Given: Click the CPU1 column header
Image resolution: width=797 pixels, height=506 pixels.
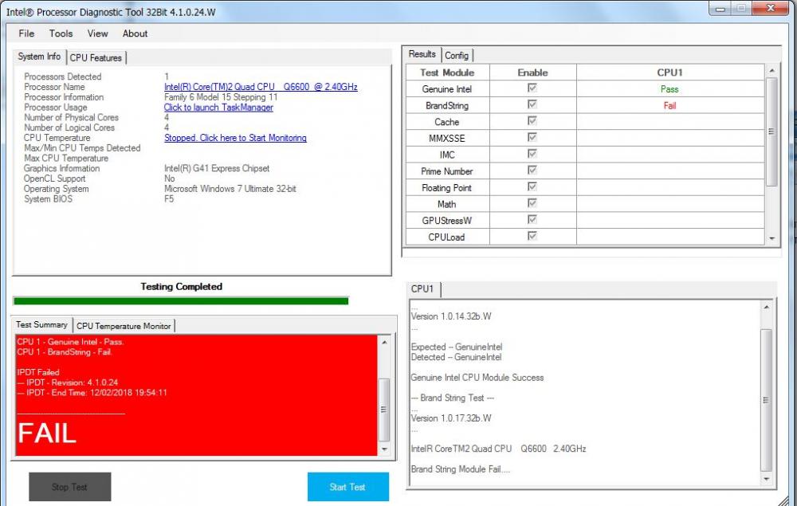Looking at the screenshot, I should click(670, 73).
